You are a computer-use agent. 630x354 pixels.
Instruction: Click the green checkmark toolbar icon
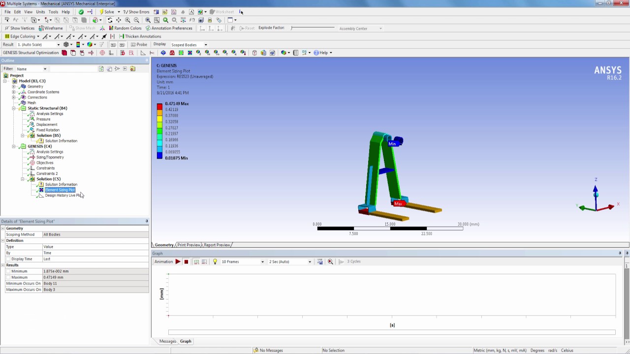[81, 12]
